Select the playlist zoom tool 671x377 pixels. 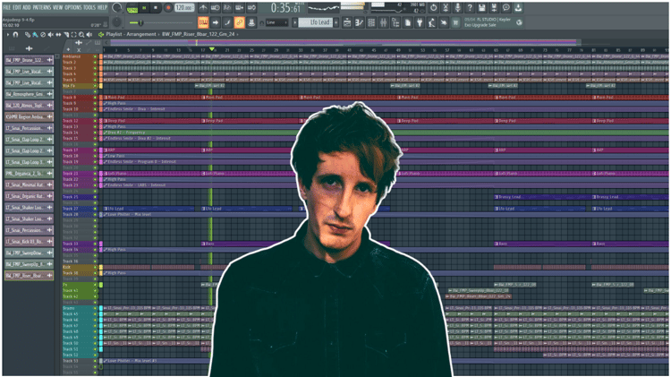click(x=81, y=34)
